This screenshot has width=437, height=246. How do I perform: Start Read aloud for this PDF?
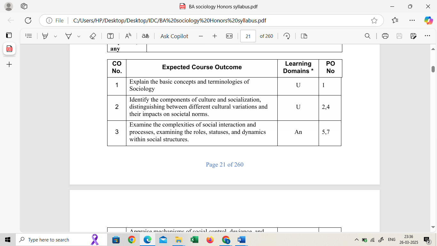click(x=128, y=36)
